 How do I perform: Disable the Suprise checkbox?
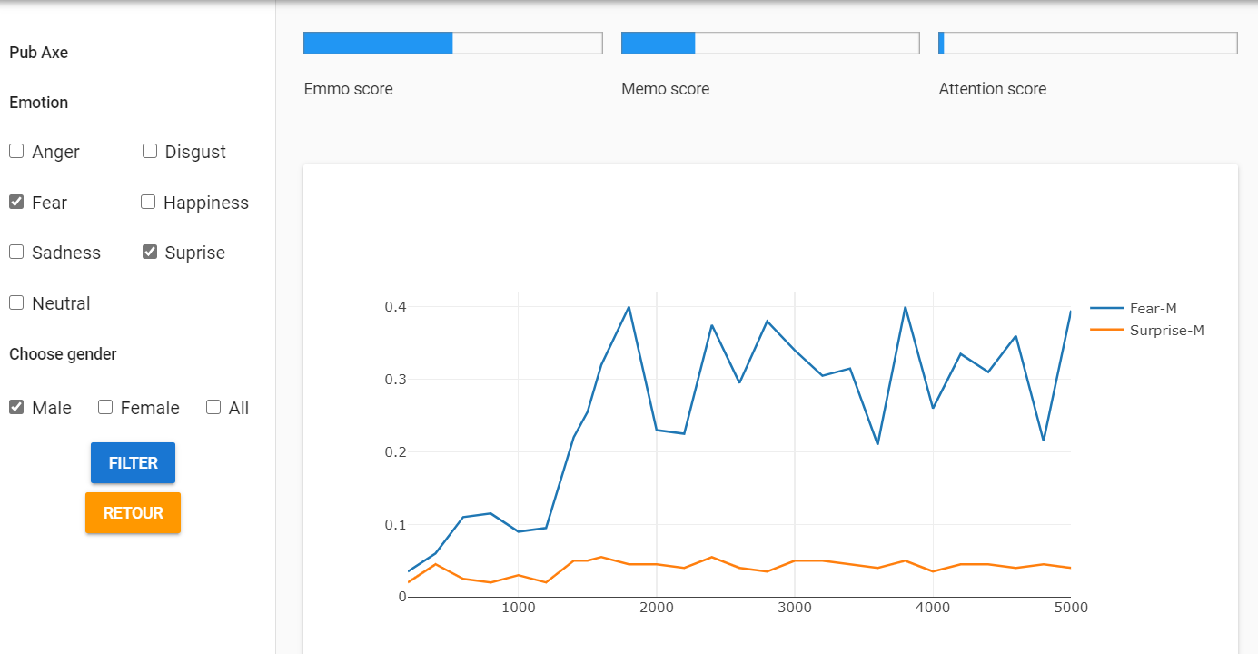coord(150,253)
